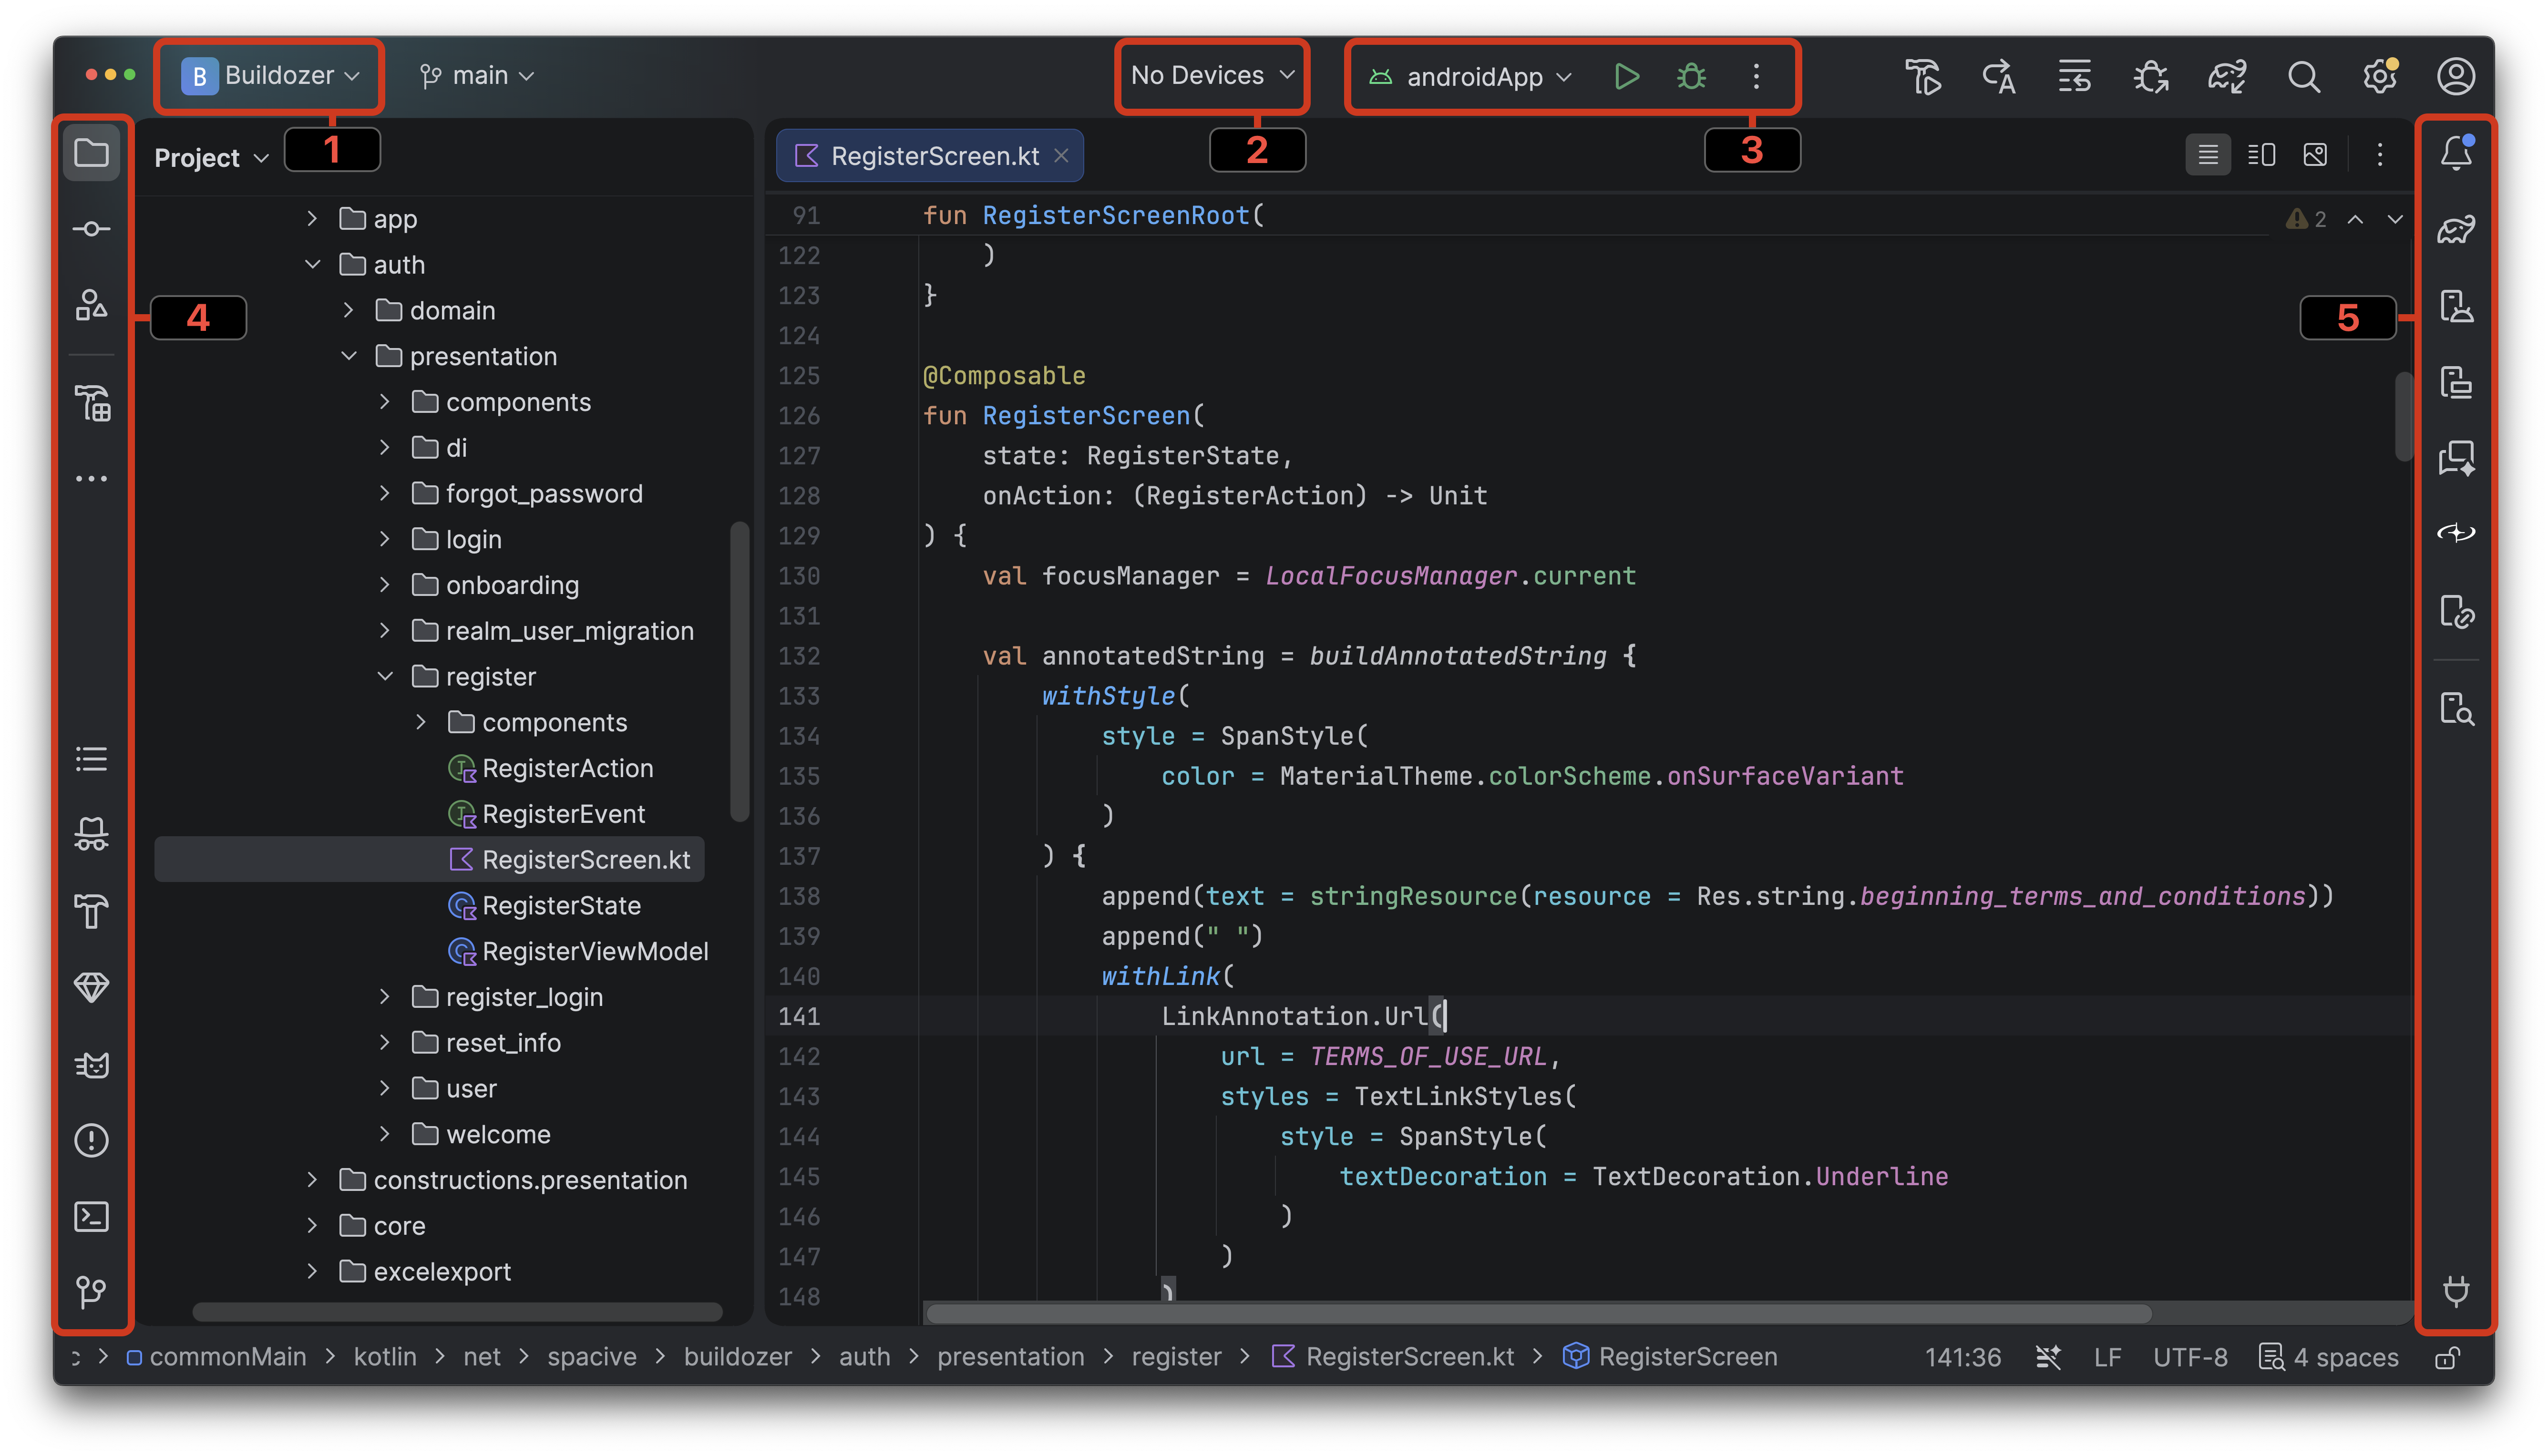
Task: Open the No Devices selector
Action: [x=1212, y=76]
